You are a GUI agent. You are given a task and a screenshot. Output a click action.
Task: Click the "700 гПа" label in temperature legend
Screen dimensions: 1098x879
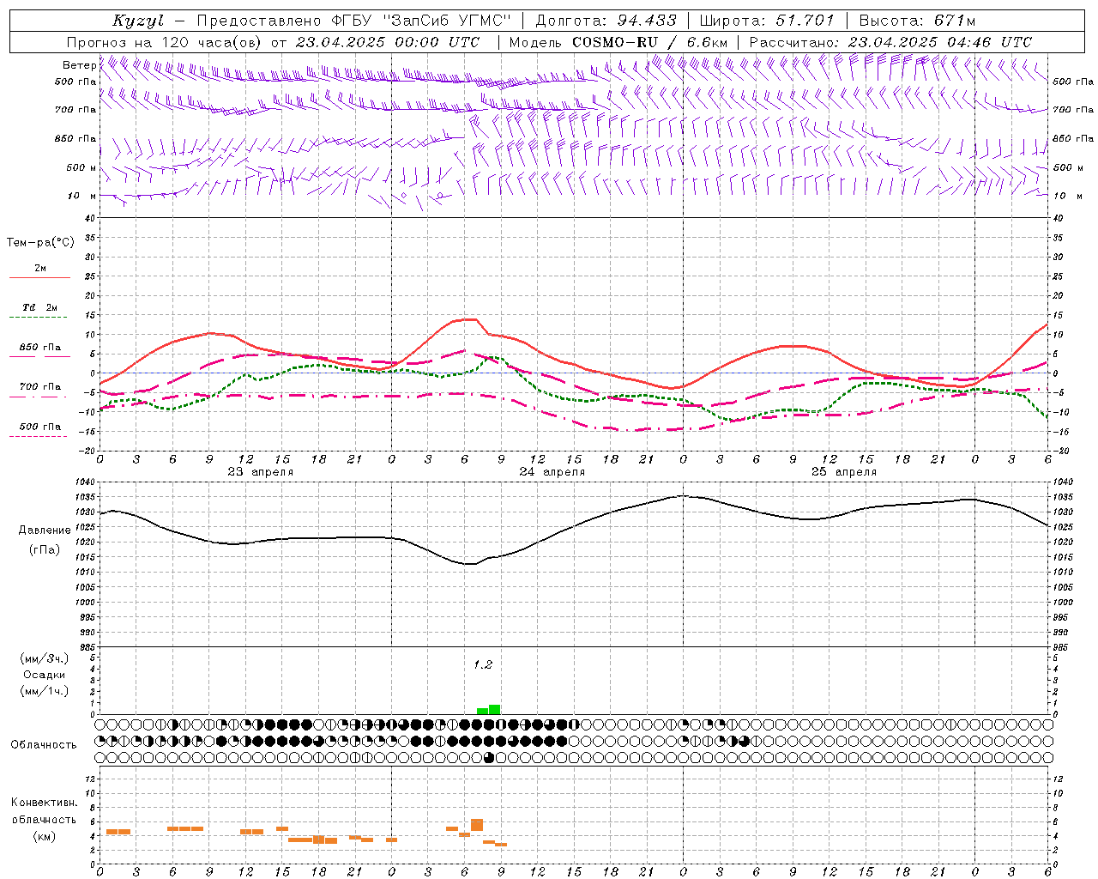40,386
